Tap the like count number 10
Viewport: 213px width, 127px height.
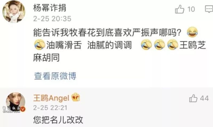coord(191,9)
